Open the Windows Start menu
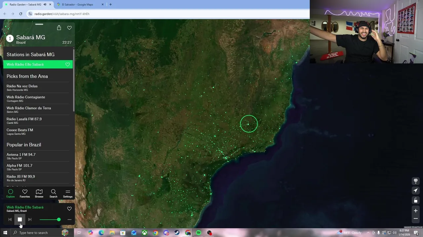Image resolution: width=423 pixels, height=237 pixels. coord(5,233)
